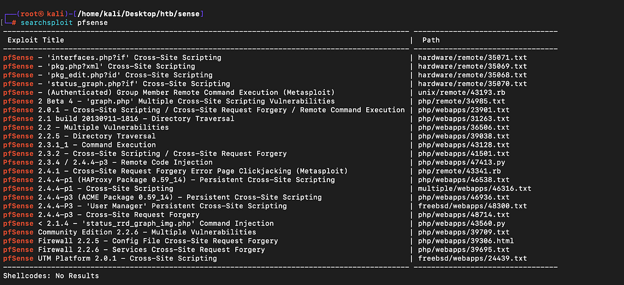Select pfSense 2.4.4-p3 - Cross-Site Request Forgery
624x285 pixels.
click(x=102, y=215)
